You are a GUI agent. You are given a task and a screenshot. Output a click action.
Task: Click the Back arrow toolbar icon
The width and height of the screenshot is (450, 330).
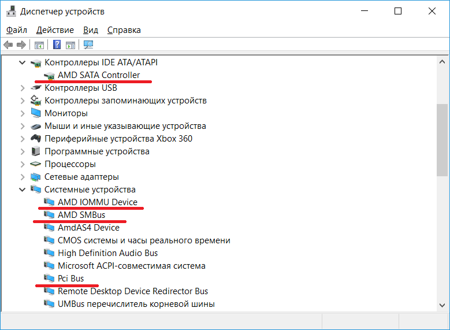[8, 45]
